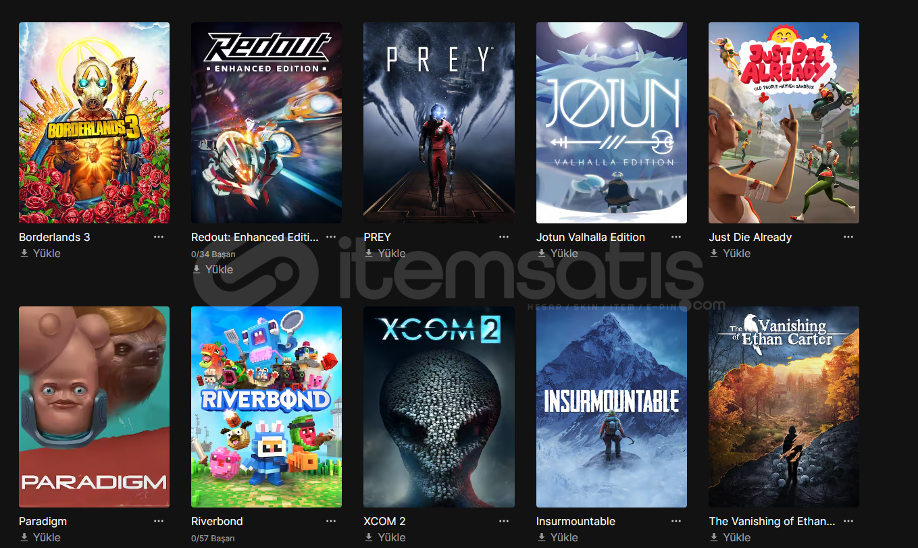This screenshot has width=918, height=548.
Task: Open the three-dot menu for Paradigm
Action: [x=159, y=521]
